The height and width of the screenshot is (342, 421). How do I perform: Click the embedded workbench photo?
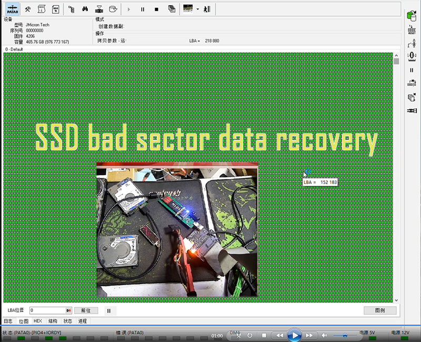pyautogui.click(x=177, y=229)
